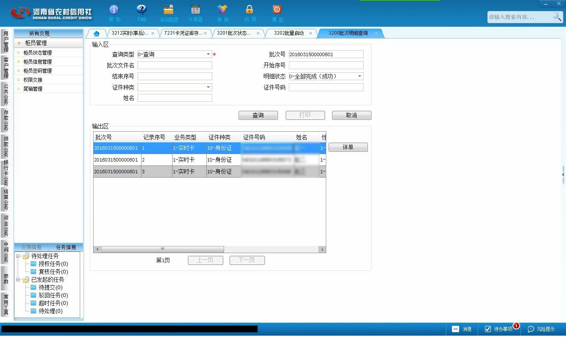Click the 打印 print button
The height and width of the screenshot is (338, 566).
tap(305, 115)
